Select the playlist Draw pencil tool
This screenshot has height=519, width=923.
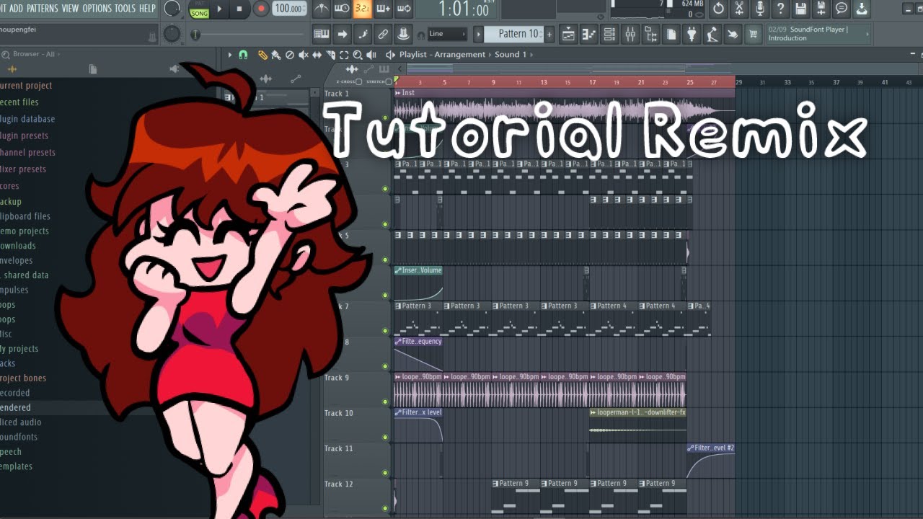click(x=262, y=55)
